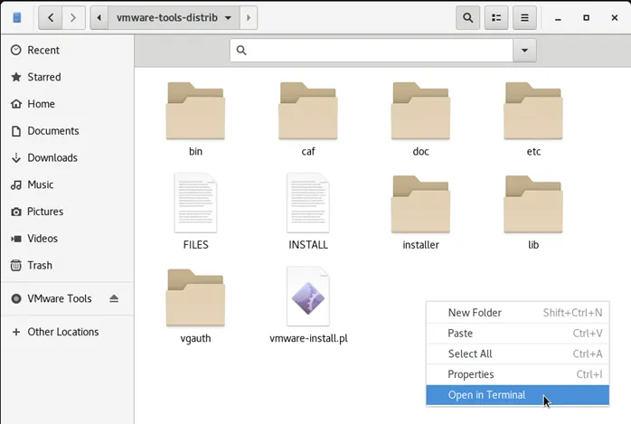Image resolution: width=631 pixels, height=424 pixels.
Task: Open Music in sidebar
Action: click(67, 184)
